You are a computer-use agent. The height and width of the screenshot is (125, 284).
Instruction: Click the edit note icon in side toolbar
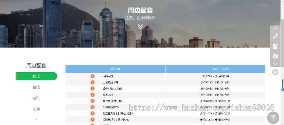[275, 46]
